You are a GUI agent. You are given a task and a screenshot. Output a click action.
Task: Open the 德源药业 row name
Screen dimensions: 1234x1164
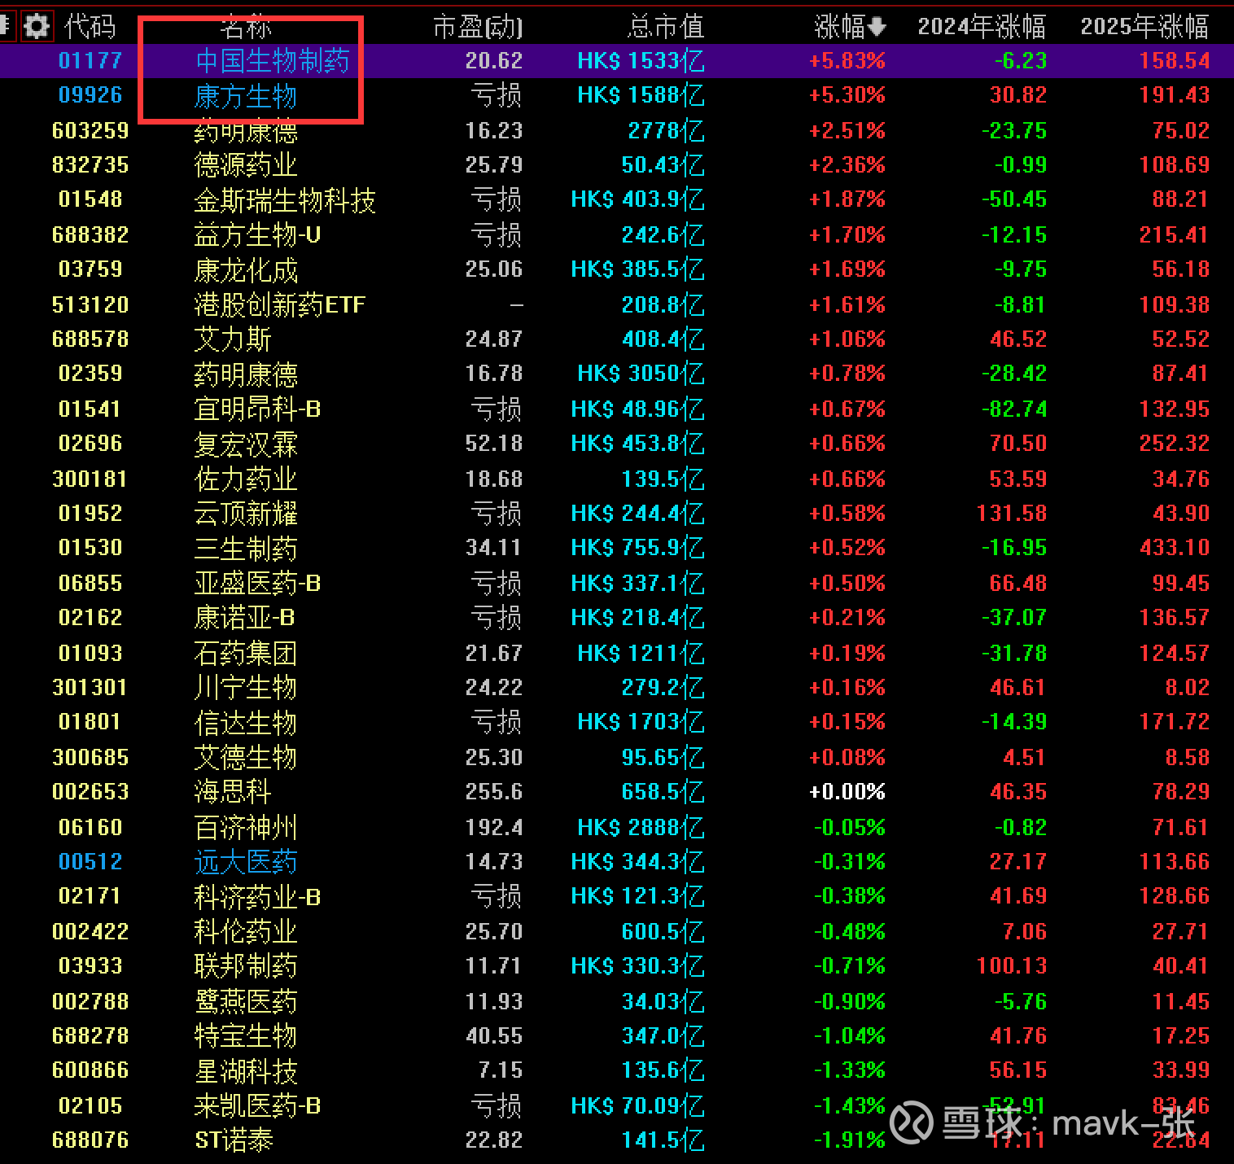click(246, 165)
